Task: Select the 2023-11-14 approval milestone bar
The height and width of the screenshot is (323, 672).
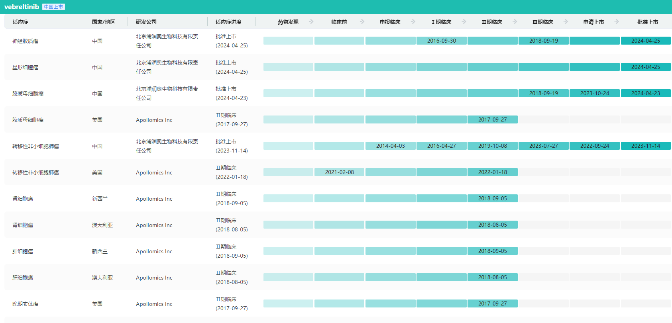Action: click(645, 146)
